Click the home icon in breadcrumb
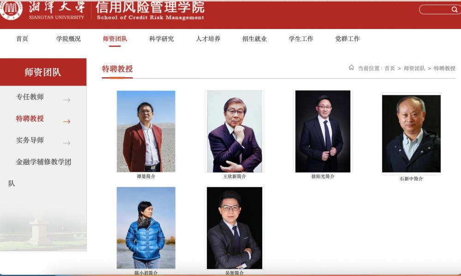Viewport: 461px width, 276px height. pos(351,68)
